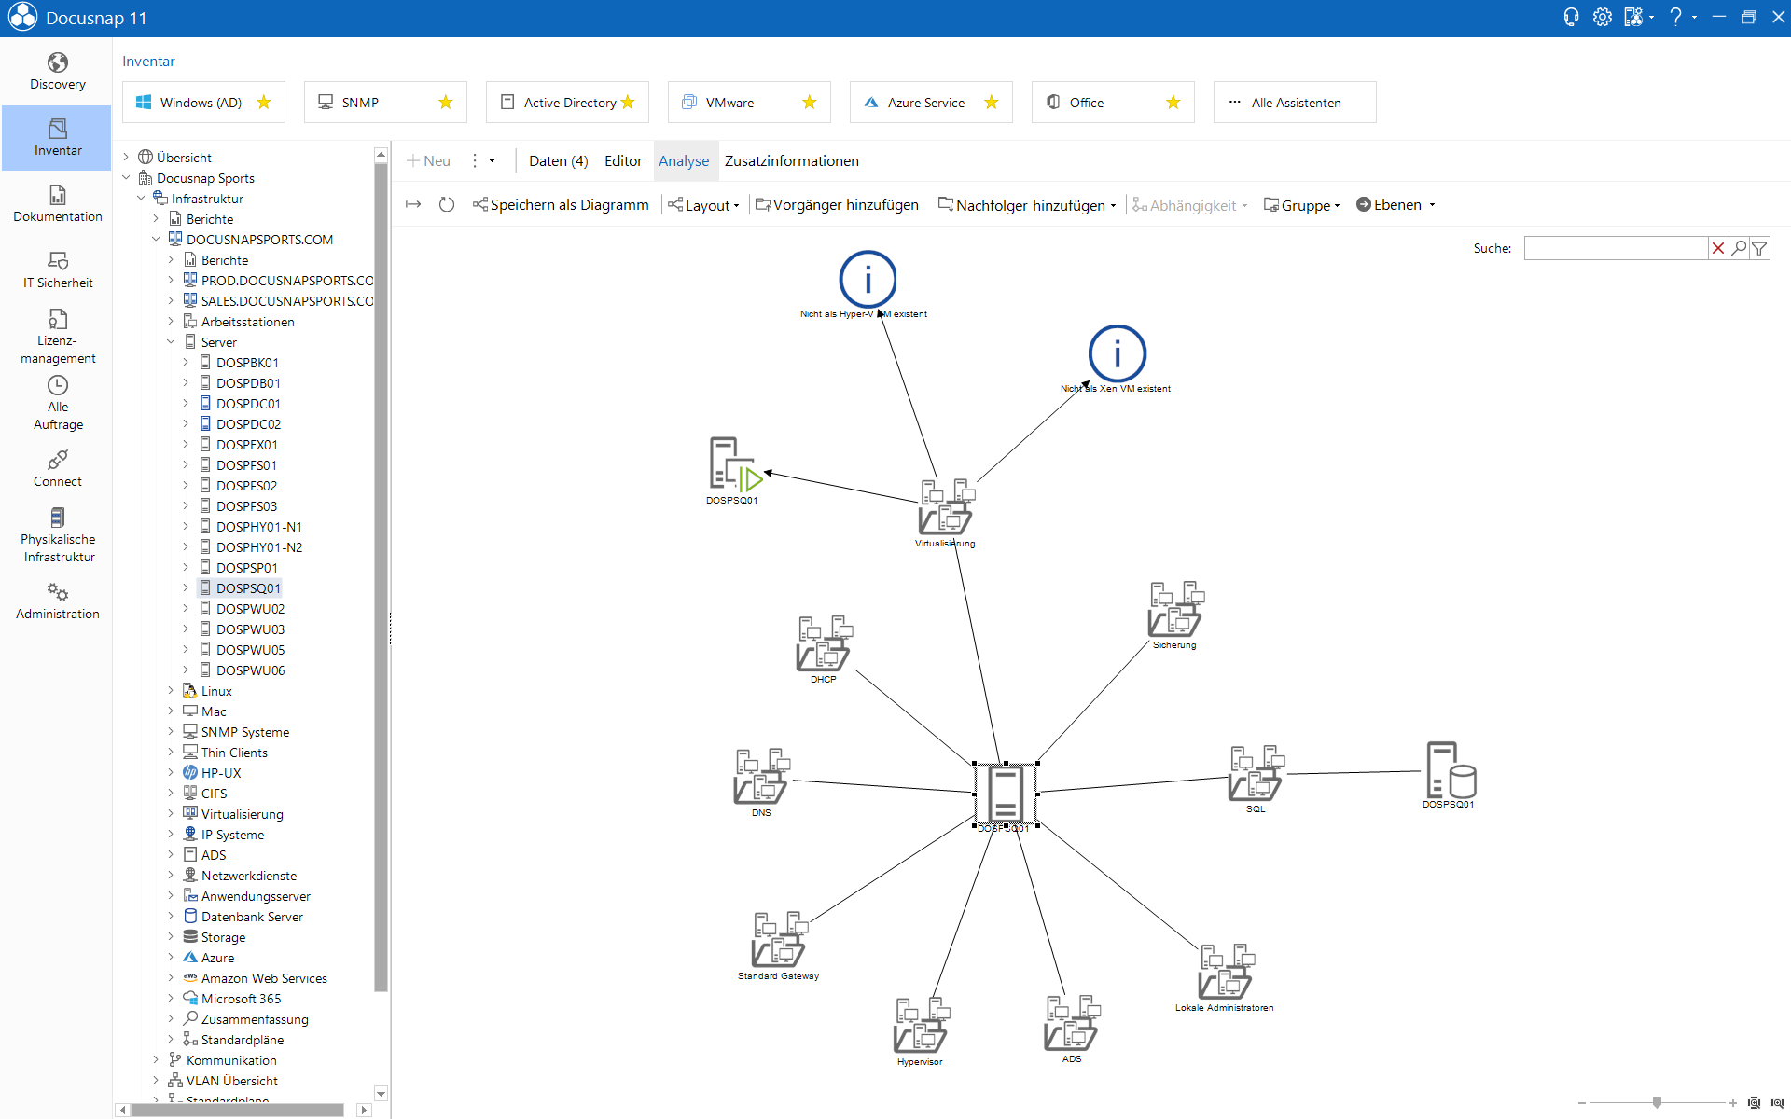Open the support headset icon
Viewport: 1791px width, 1119px height.
pos(1571,17)
